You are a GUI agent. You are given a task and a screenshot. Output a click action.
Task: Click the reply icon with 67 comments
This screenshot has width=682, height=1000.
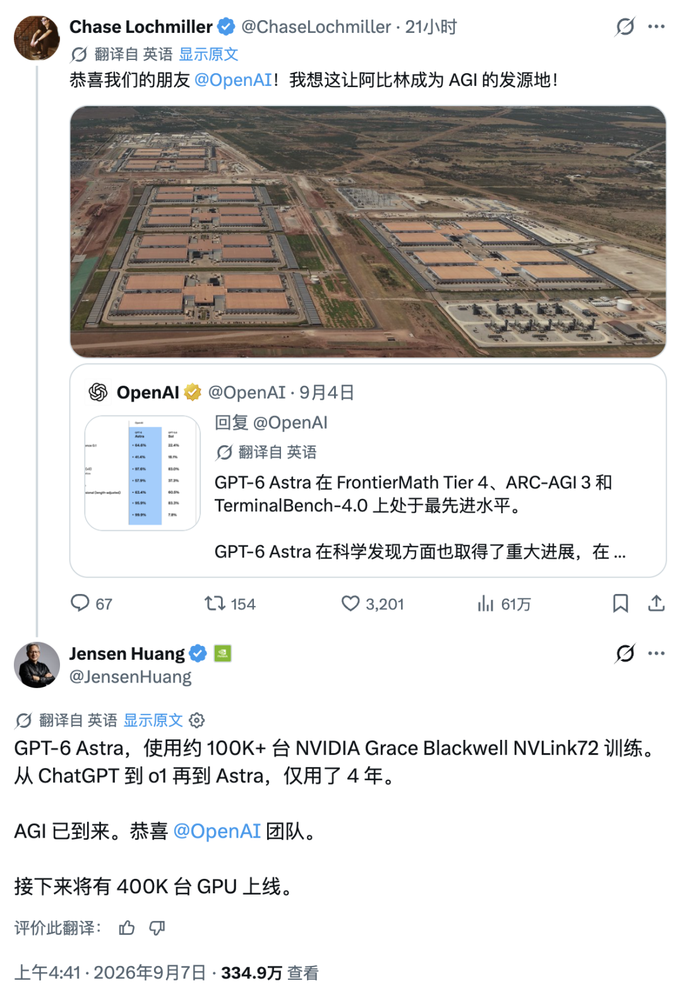(x=80, y=604)
